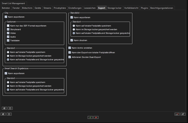Select Smart Search 'Kann im Storage locker gespeichert werden'
The height and width of the screenshot is (123, 188).
[8, 86]
